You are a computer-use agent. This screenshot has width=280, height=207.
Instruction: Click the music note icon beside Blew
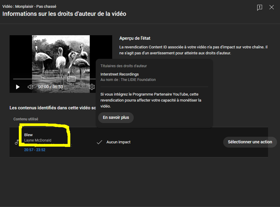click(17, 142)
